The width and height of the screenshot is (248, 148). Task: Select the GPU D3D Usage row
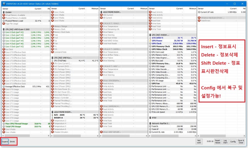tap(173, 66)
